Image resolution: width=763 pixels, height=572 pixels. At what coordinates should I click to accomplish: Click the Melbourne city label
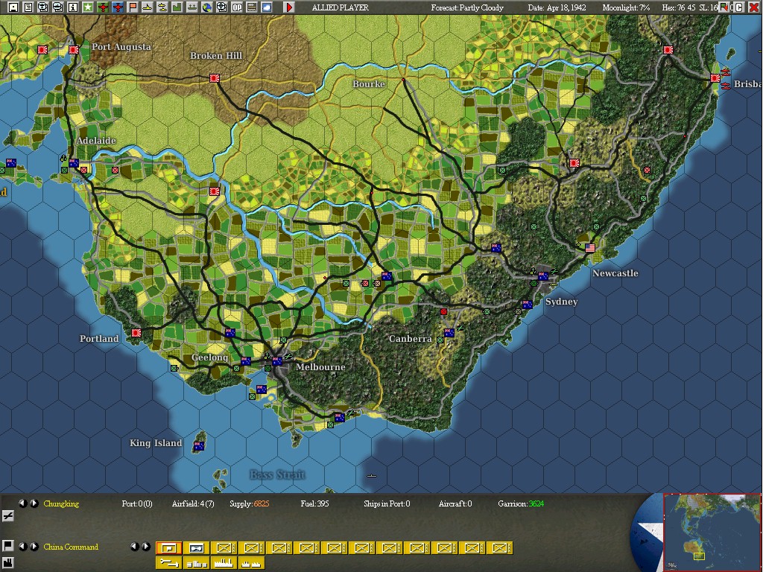click(320, 366)
